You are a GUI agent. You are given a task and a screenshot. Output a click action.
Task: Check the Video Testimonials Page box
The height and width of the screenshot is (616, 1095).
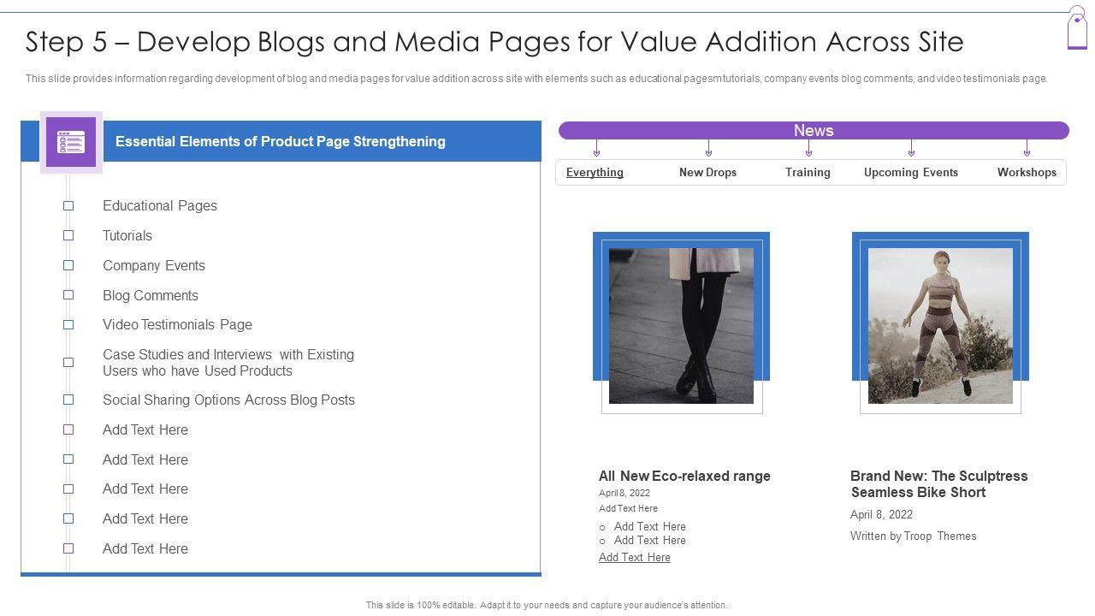(68, 325)
